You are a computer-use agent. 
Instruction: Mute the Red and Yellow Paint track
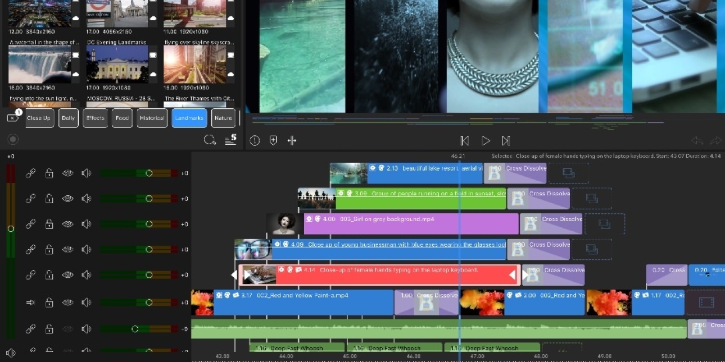click(x=86, y=303)
